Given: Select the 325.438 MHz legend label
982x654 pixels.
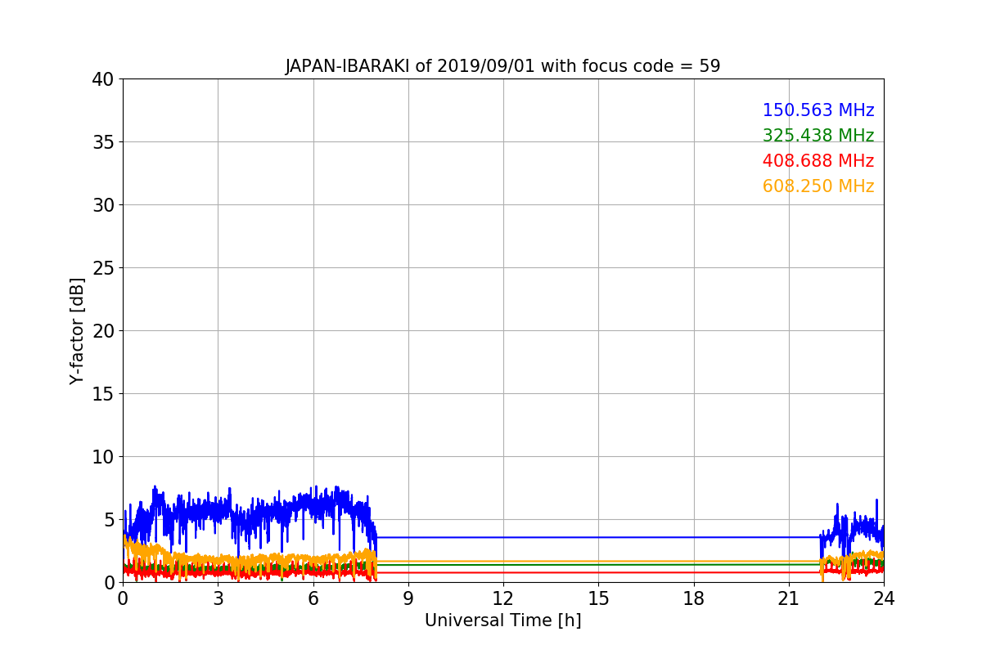Looking at the screenshot, I should point(818,136).
